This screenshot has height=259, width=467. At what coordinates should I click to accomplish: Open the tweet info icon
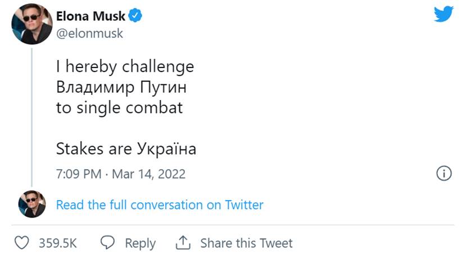(x=444, y=174)
